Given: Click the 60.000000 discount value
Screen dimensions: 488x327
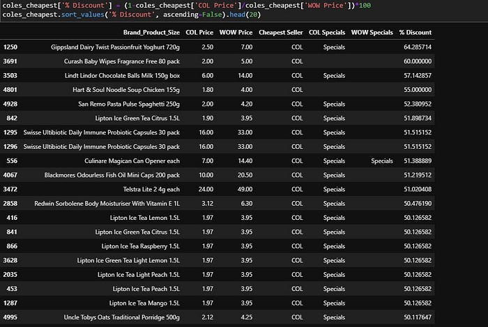Looking at the screenshot, I should point(418,61).
